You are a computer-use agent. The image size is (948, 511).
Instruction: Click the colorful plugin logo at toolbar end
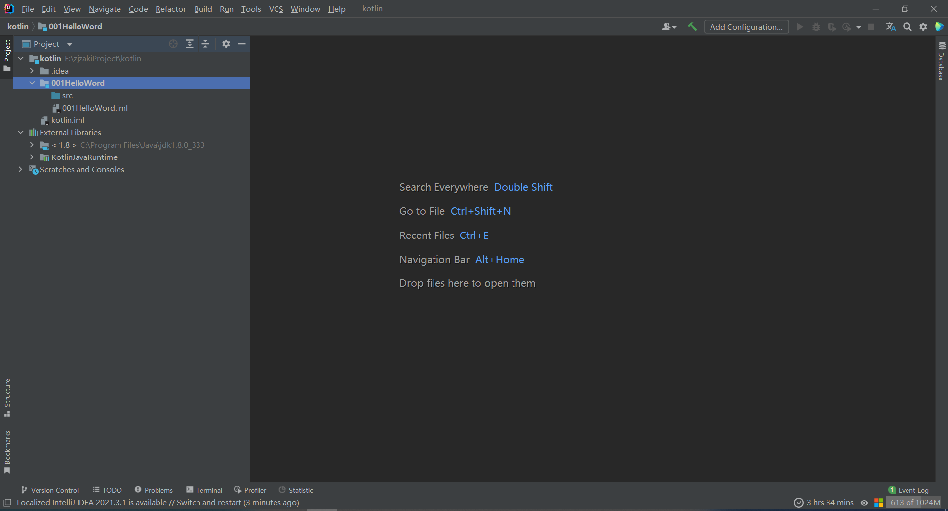939,27
